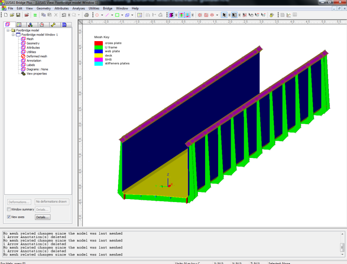
Task: Click the Copy toolbar icon
Action: pos(43,15)
